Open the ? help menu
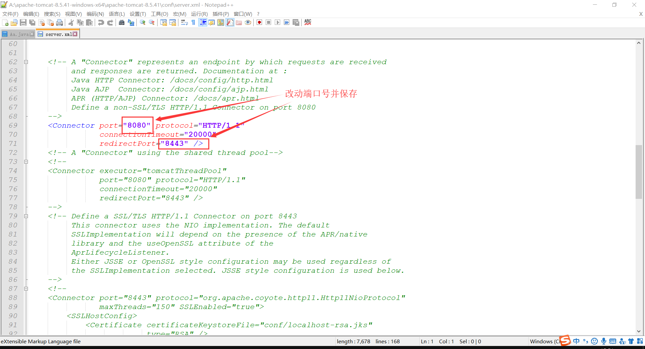Screen dimensions: 645x349 click(x=258, y=14)
